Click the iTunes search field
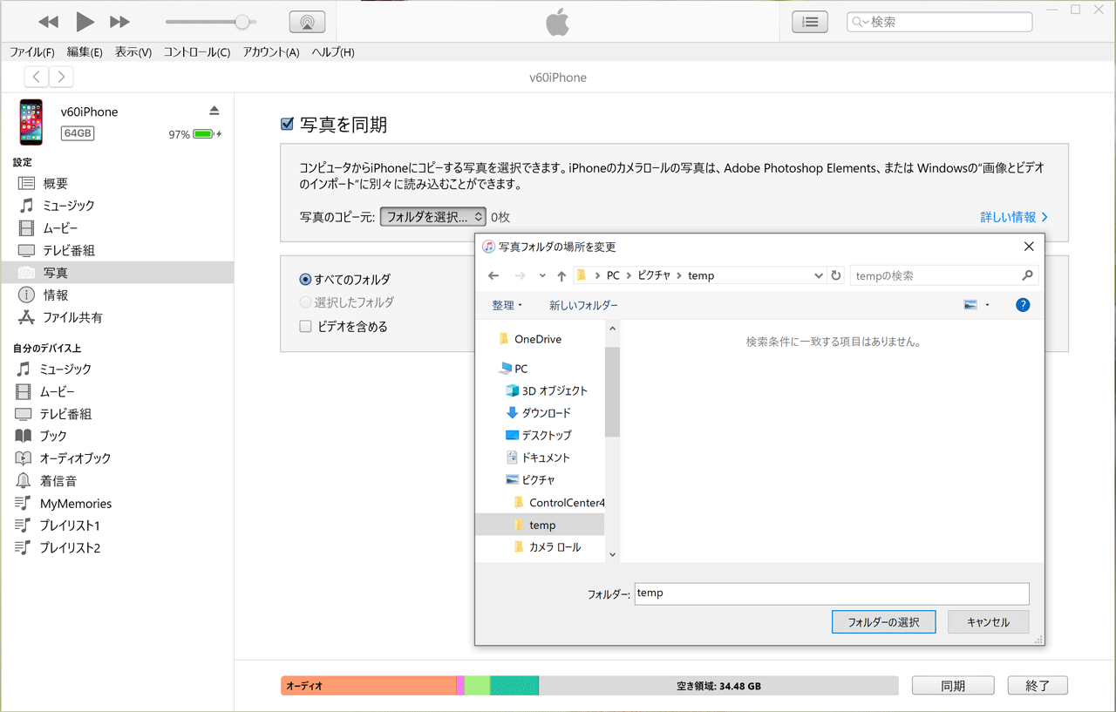The height and width of the screenshot is (712, 1116). (x=939, y=22)
